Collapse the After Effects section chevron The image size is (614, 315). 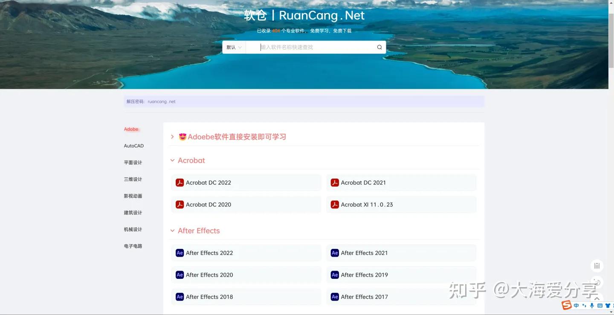tap(172, 231)
